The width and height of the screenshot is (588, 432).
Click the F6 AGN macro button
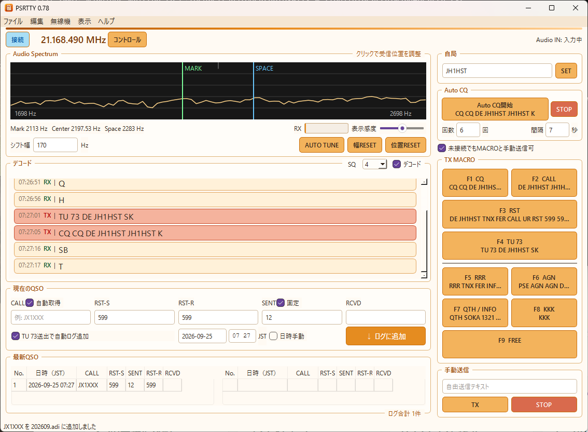coord(544,281)
